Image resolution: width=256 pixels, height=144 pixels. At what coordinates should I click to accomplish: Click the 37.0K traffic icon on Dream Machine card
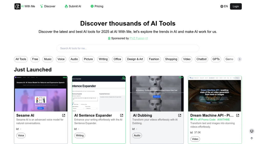tap(191, 132)
